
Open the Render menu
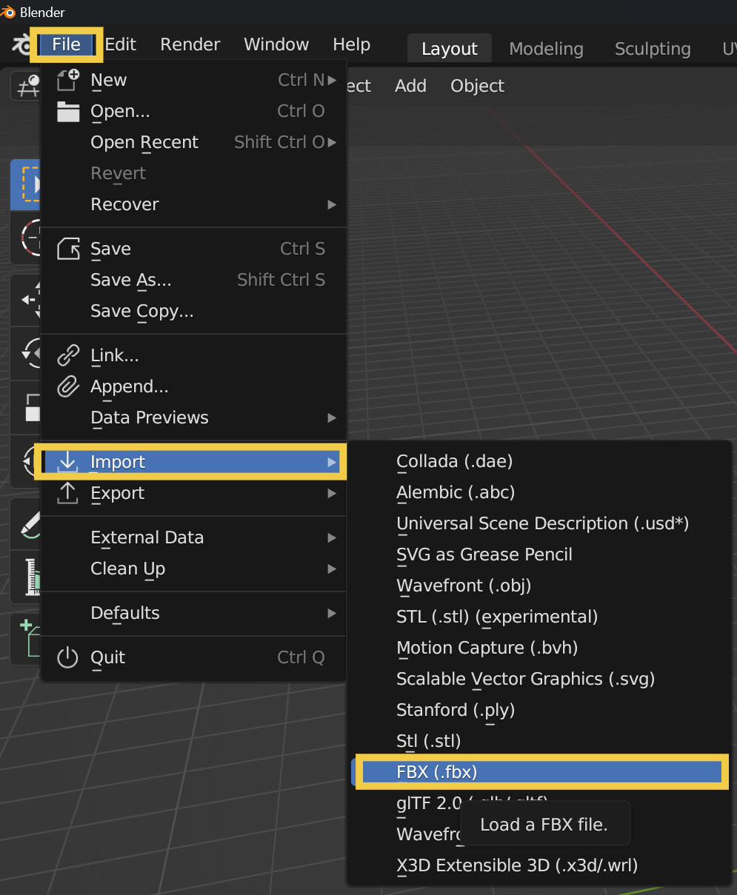click(190, 44)
